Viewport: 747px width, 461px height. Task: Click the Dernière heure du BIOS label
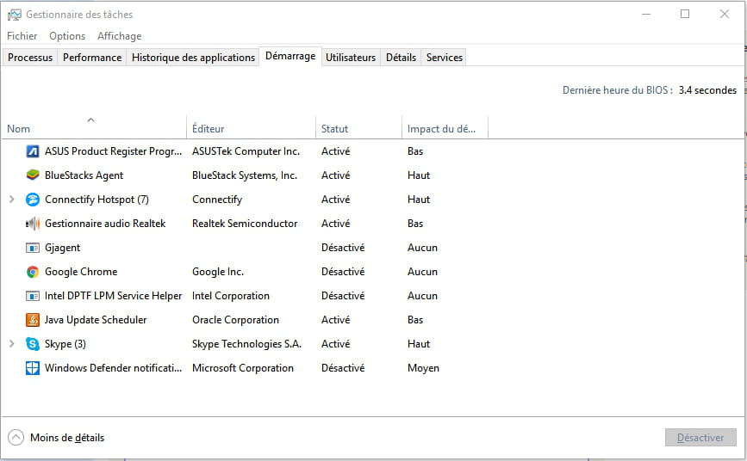coord(618,90)
